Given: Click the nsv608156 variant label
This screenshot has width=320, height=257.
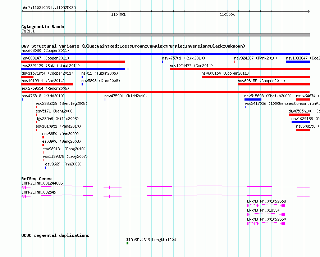Looking at the screenshot, I should tap(308, 126).
